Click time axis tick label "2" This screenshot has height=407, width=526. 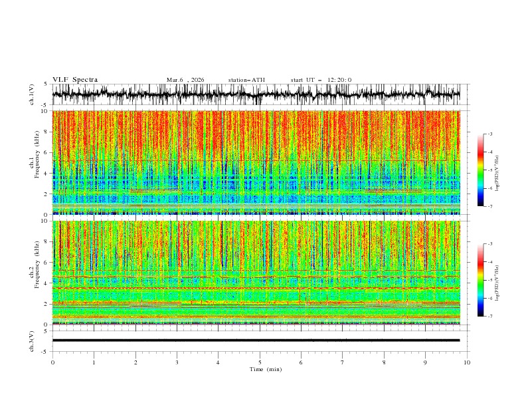(135, 362)
